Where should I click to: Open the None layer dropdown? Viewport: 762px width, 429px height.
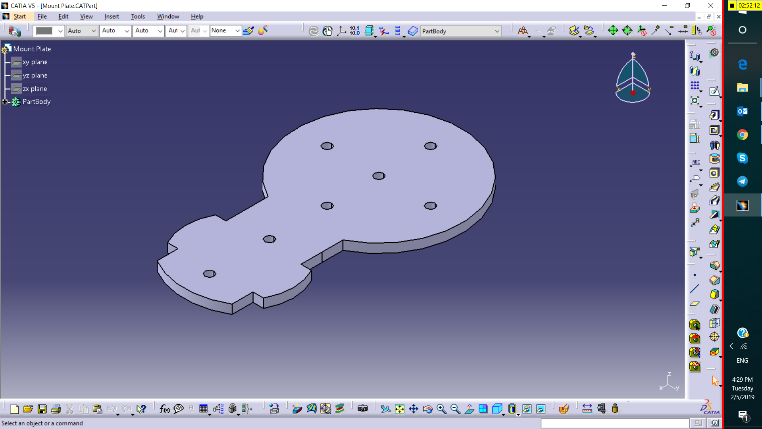pyautogui.click(x=237, y=31)
